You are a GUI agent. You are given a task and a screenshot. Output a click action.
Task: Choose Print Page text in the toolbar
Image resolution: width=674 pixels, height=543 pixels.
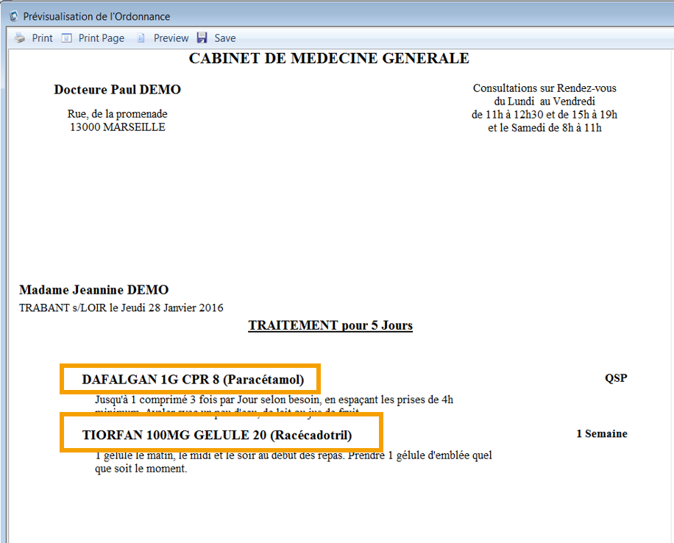point(102,38)
